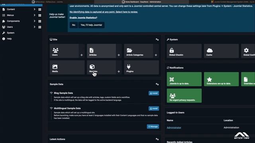Decline statistics with the No button

tap(74, 25)
